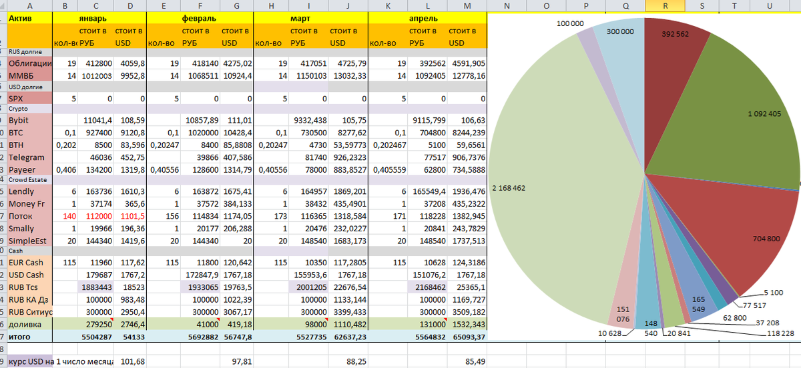The image size is (801, 368).
Task: Select column M header
Action: coord(467,5)
